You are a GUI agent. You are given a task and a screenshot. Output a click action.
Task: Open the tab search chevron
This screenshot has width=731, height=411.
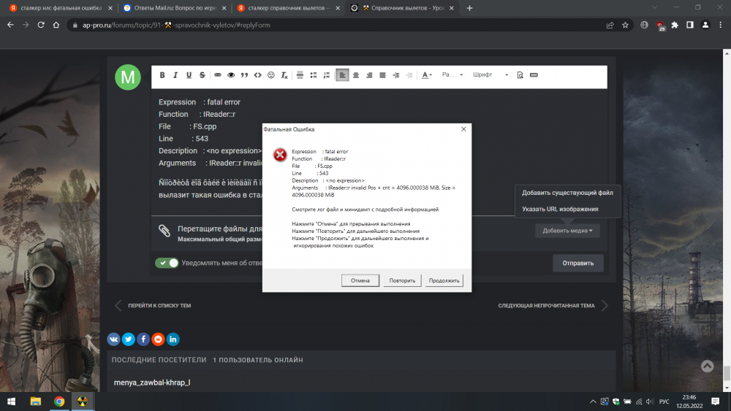click(654, 7)
